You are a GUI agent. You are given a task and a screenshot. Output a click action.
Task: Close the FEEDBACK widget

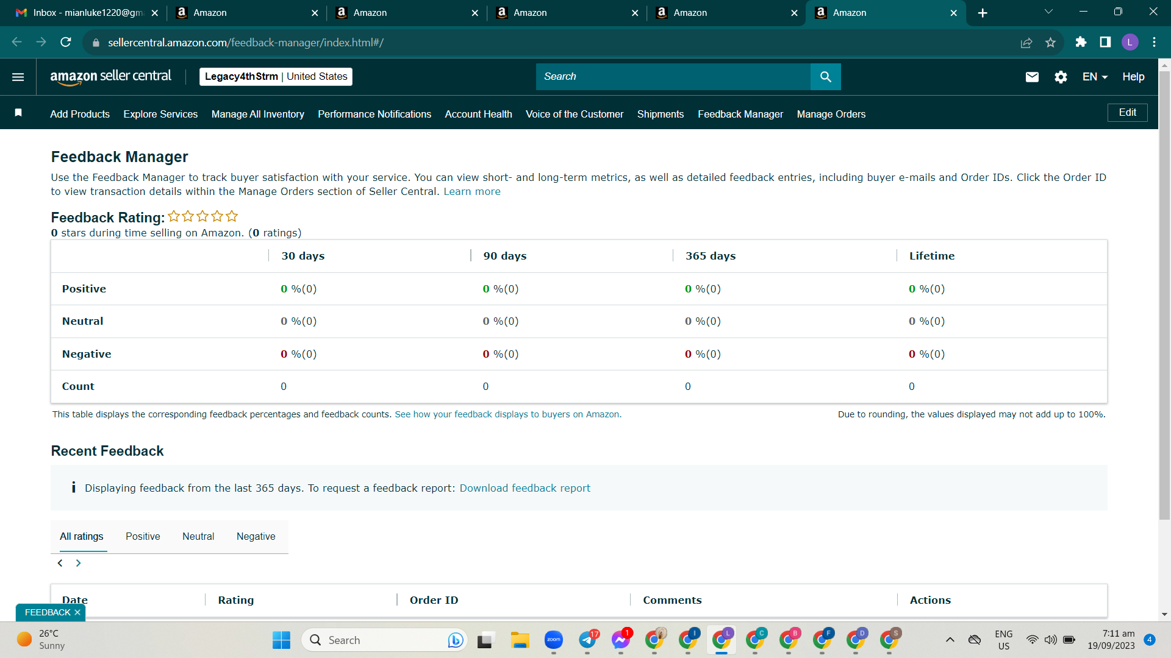point(77,612)
